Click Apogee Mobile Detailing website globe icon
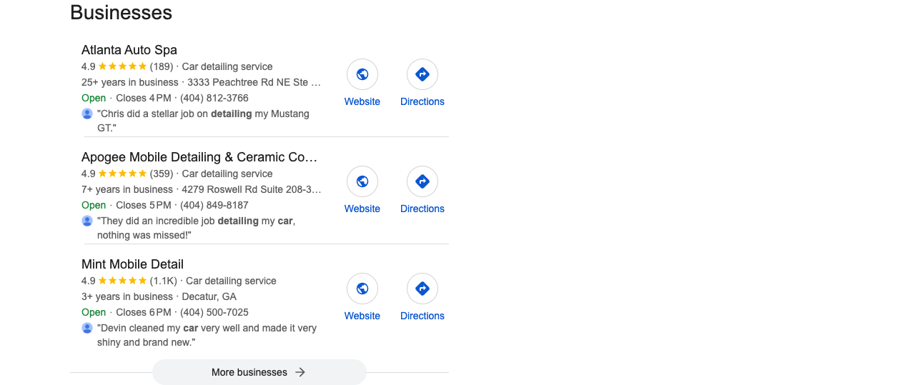 click(x=362, y=181)
